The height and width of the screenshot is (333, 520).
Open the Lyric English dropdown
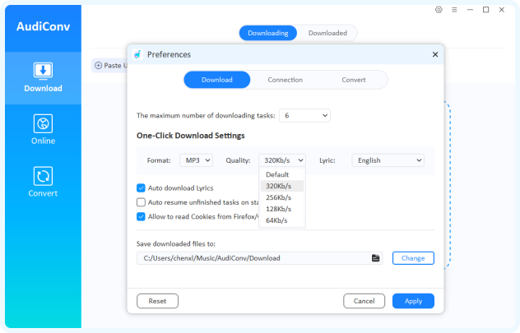coord(388,160)
